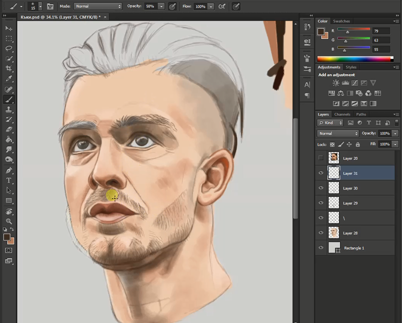Click the Pen tool icon
The image size is (402, 323).
tap(9, 170)
